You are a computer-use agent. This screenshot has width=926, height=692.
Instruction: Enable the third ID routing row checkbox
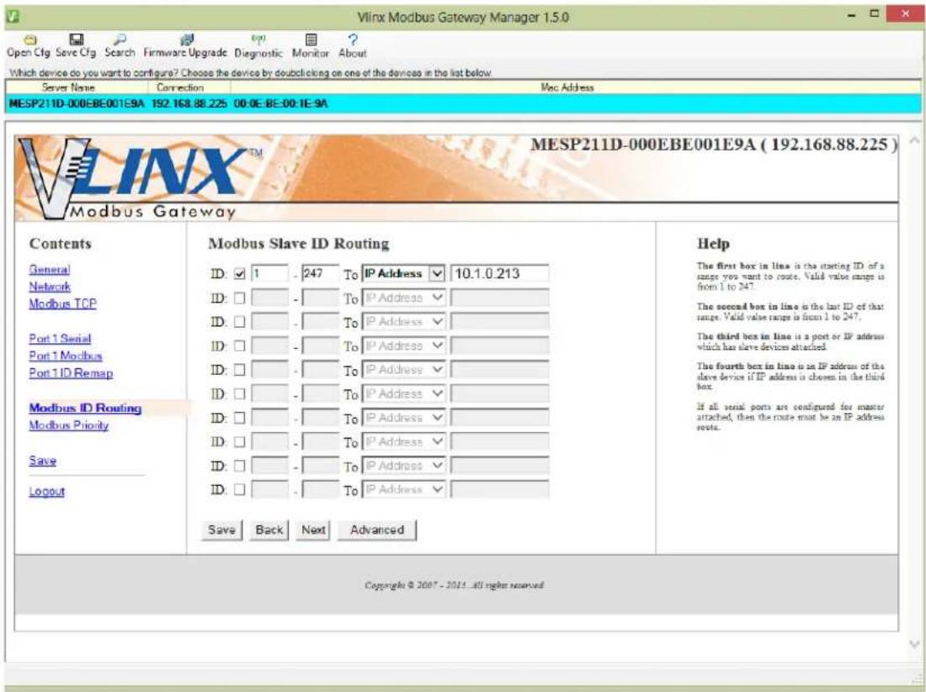(x=239, y=322)
